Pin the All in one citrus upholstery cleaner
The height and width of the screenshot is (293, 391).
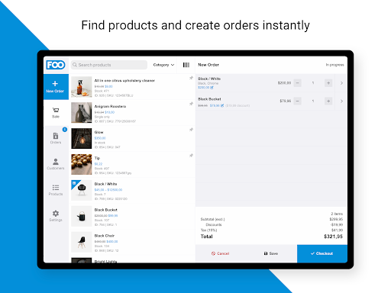coord(191,78)
